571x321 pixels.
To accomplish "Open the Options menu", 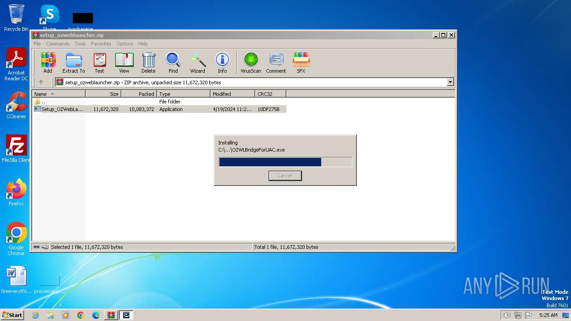I will (x=125, y=44).
